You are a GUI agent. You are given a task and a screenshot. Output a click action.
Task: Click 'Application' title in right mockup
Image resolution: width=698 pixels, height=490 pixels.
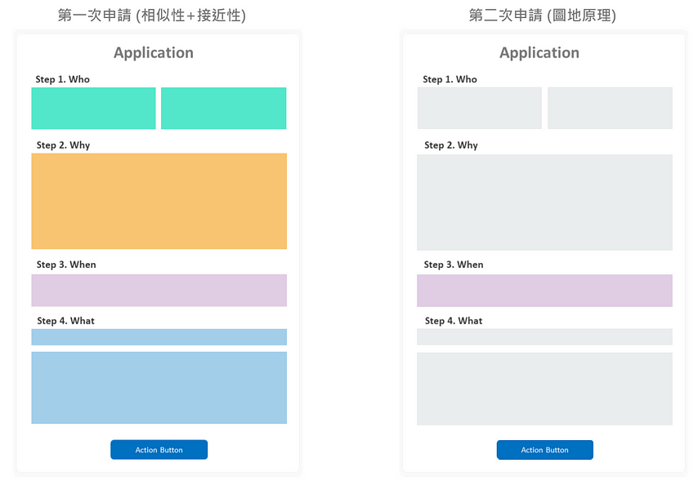(x=539, y=53)
